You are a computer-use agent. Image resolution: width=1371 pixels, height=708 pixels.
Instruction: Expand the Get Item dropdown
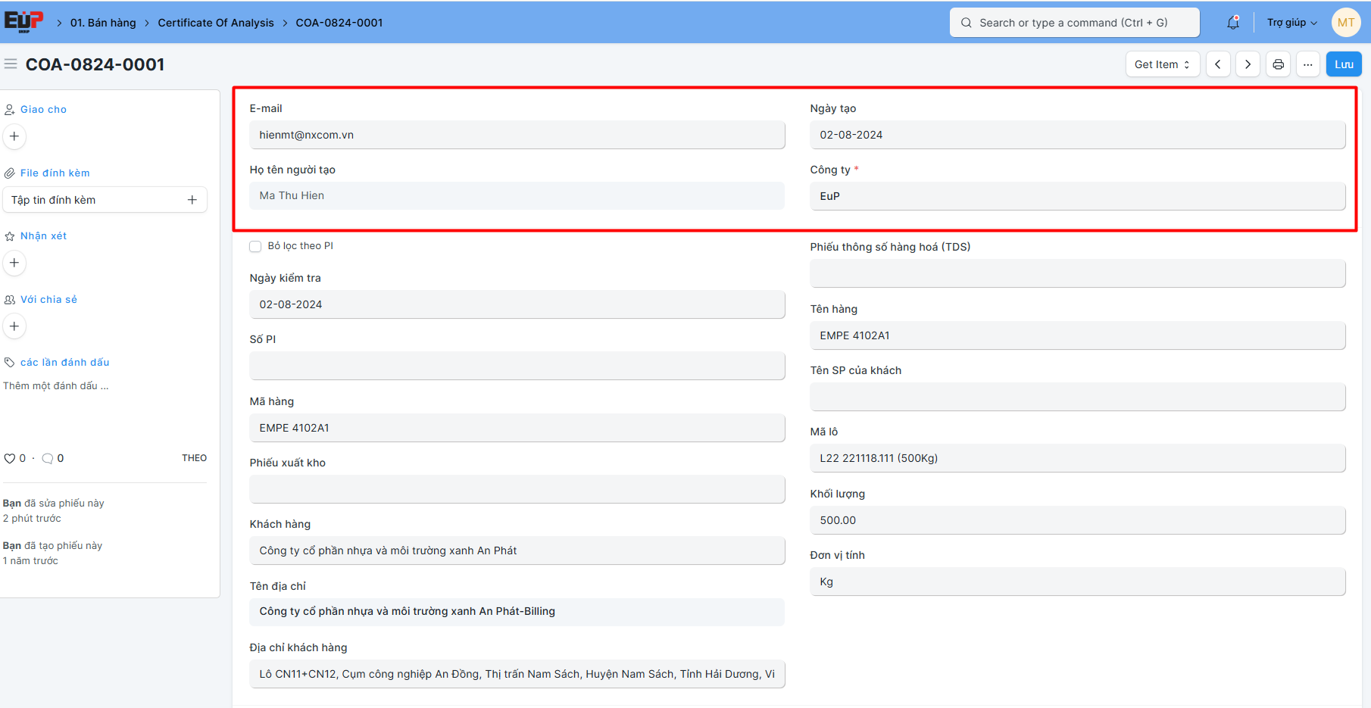click(1162, 64)
